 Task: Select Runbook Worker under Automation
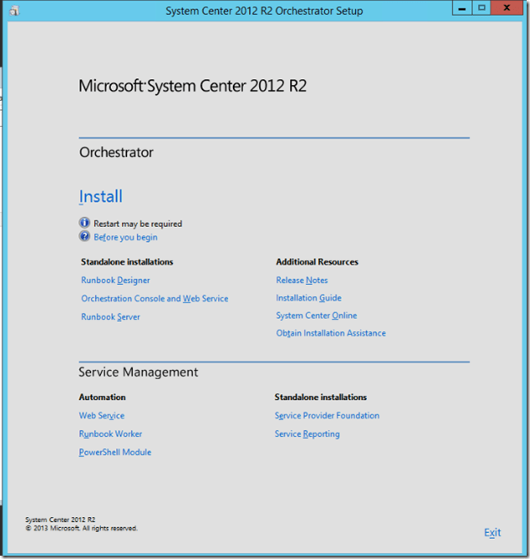point(110,435)
